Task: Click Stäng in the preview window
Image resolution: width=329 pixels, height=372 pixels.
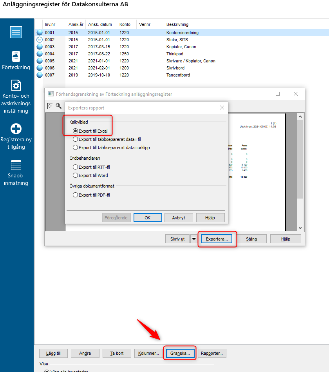Action: [251, 239]
